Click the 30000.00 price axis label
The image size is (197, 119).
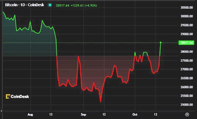(186, 16)
